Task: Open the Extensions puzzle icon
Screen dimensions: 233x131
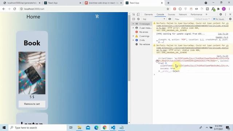Action: 218,9
